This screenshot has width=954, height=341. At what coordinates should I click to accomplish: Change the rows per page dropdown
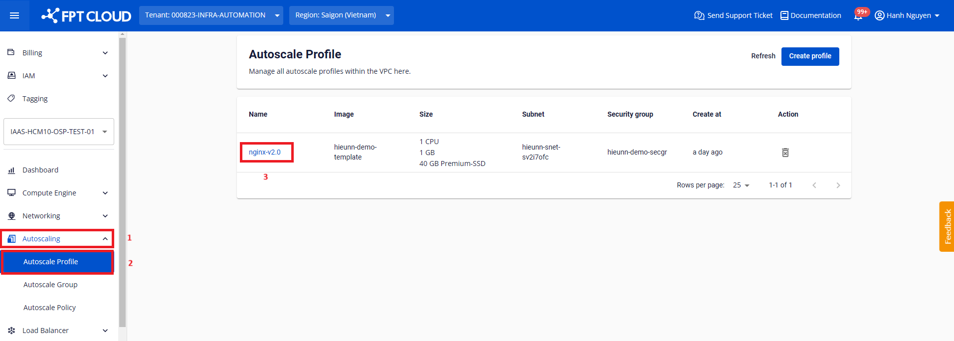pyautogui.click(x=741, y=185)
